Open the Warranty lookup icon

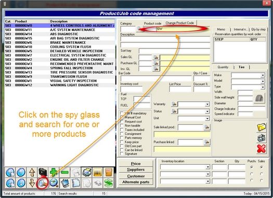(174, 104)
